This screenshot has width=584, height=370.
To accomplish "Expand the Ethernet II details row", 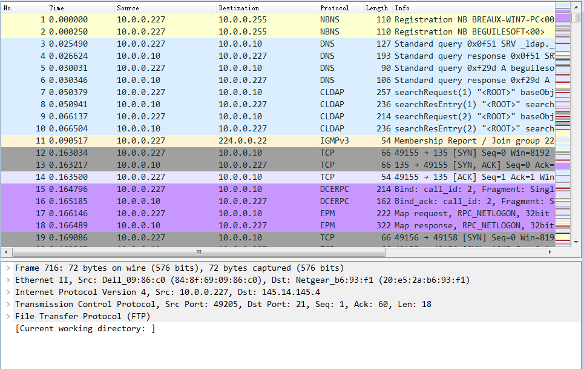I will point(8,280).
